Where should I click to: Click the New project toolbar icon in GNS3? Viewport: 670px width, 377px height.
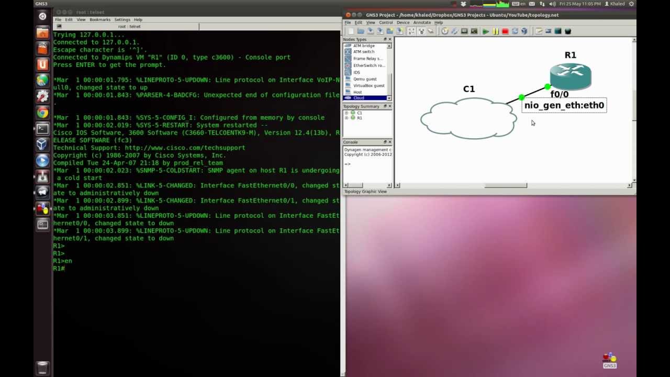(351, 31)
